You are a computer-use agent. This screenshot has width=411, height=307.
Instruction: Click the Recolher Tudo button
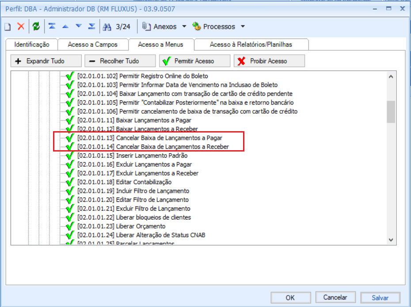[120, 61]
